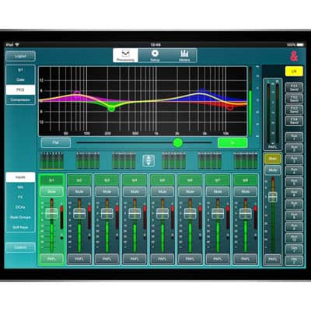Viewport: 311px width, 311px height.
Task: Mute channel Ip3
Action: [107, 191]
